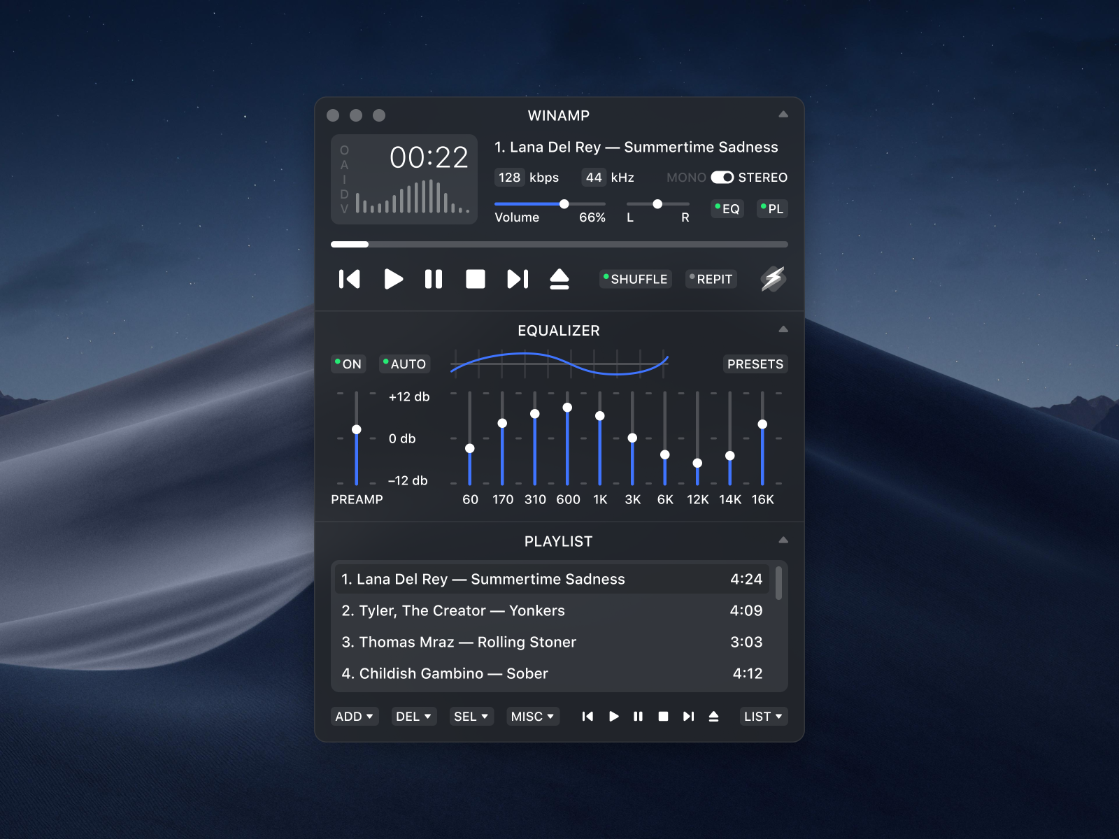This screenshot has height=839, width=1119.
Task: Select Lana Del Rey — Summertime Sadness in playlist
Action: pos(551,579)
